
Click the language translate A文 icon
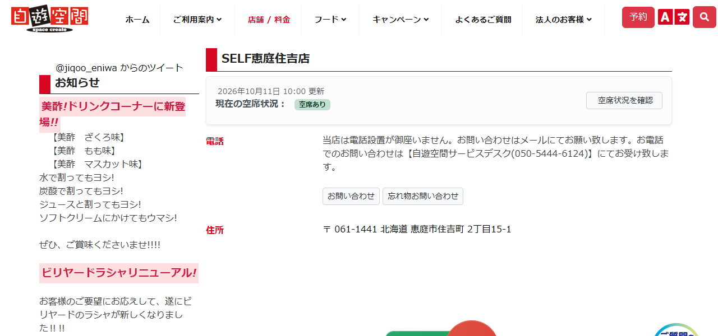click(673, 17)
